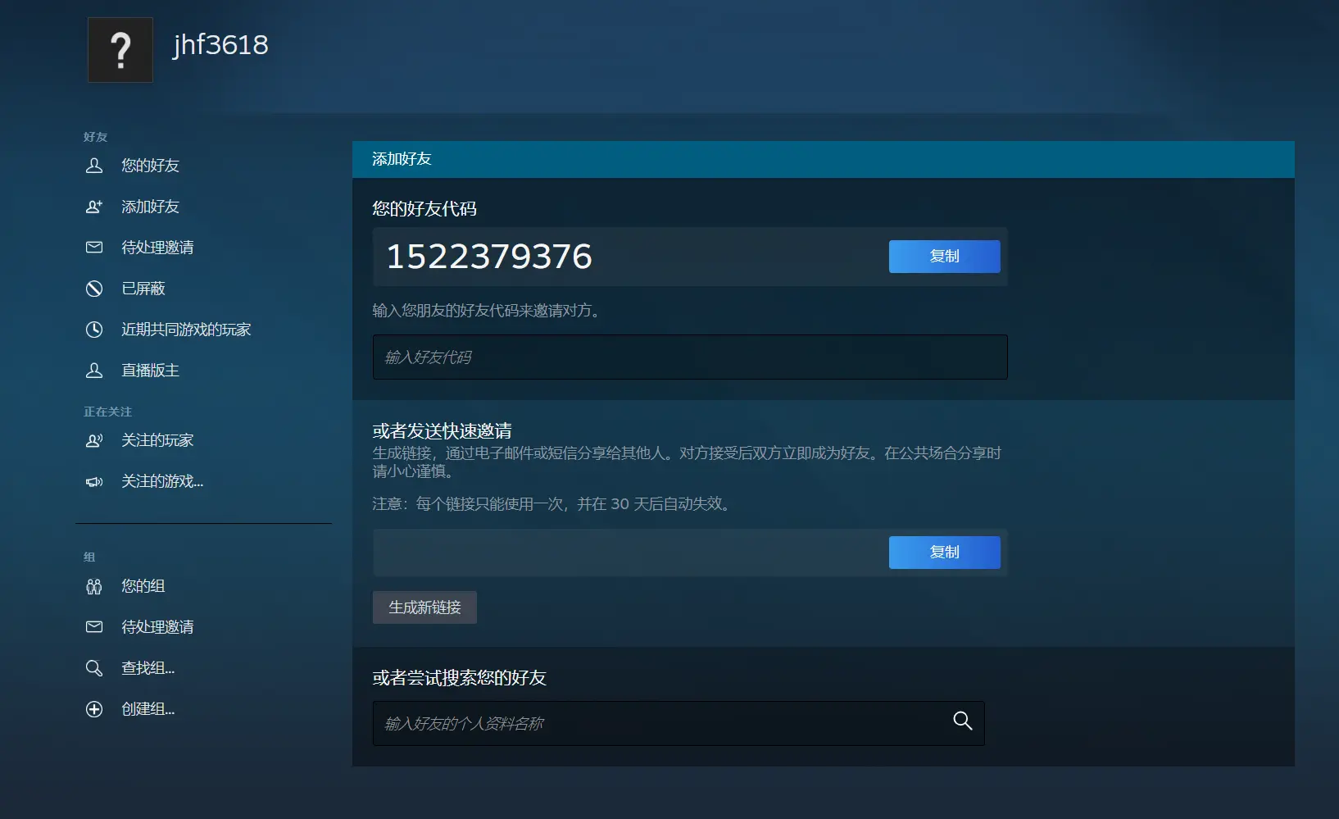Click the 正在关注 section label
This screenshot has width=1339, height=819.
coord(107,412)
